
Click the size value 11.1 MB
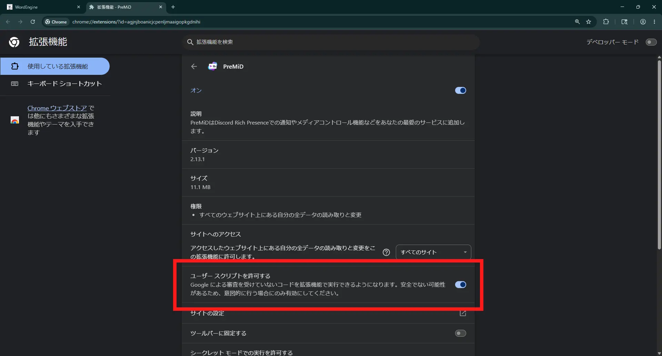point(200,187)
